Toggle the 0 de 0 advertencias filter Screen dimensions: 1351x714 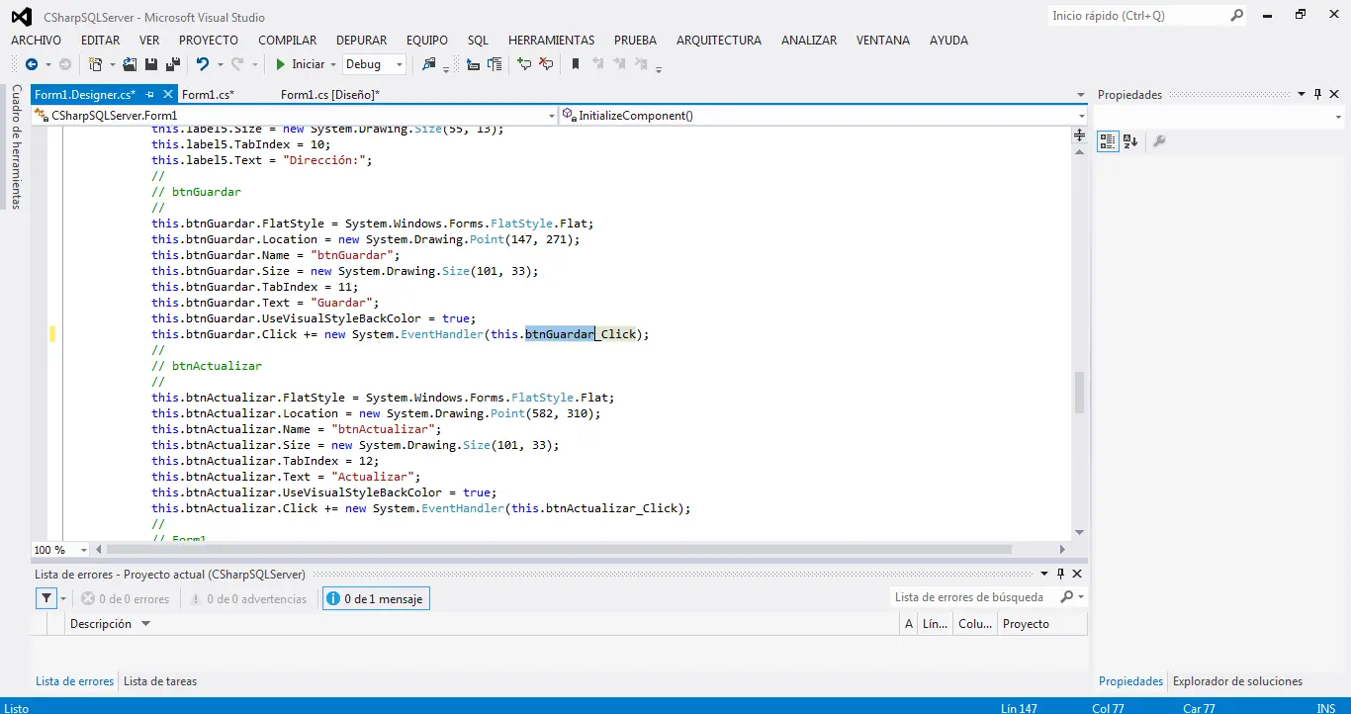(248, 599)
